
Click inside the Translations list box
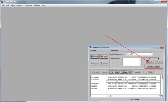(x=131, y=62)
